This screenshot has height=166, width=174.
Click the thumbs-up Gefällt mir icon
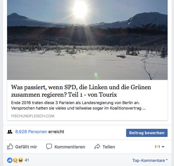10,146
